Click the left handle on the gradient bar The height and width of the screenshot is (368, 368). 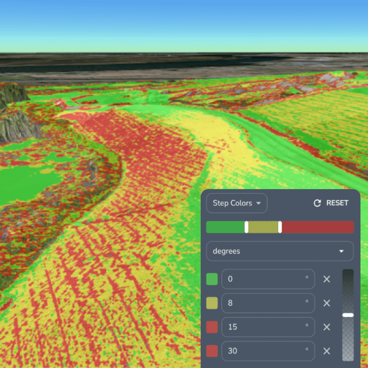[x=247, y=227]
